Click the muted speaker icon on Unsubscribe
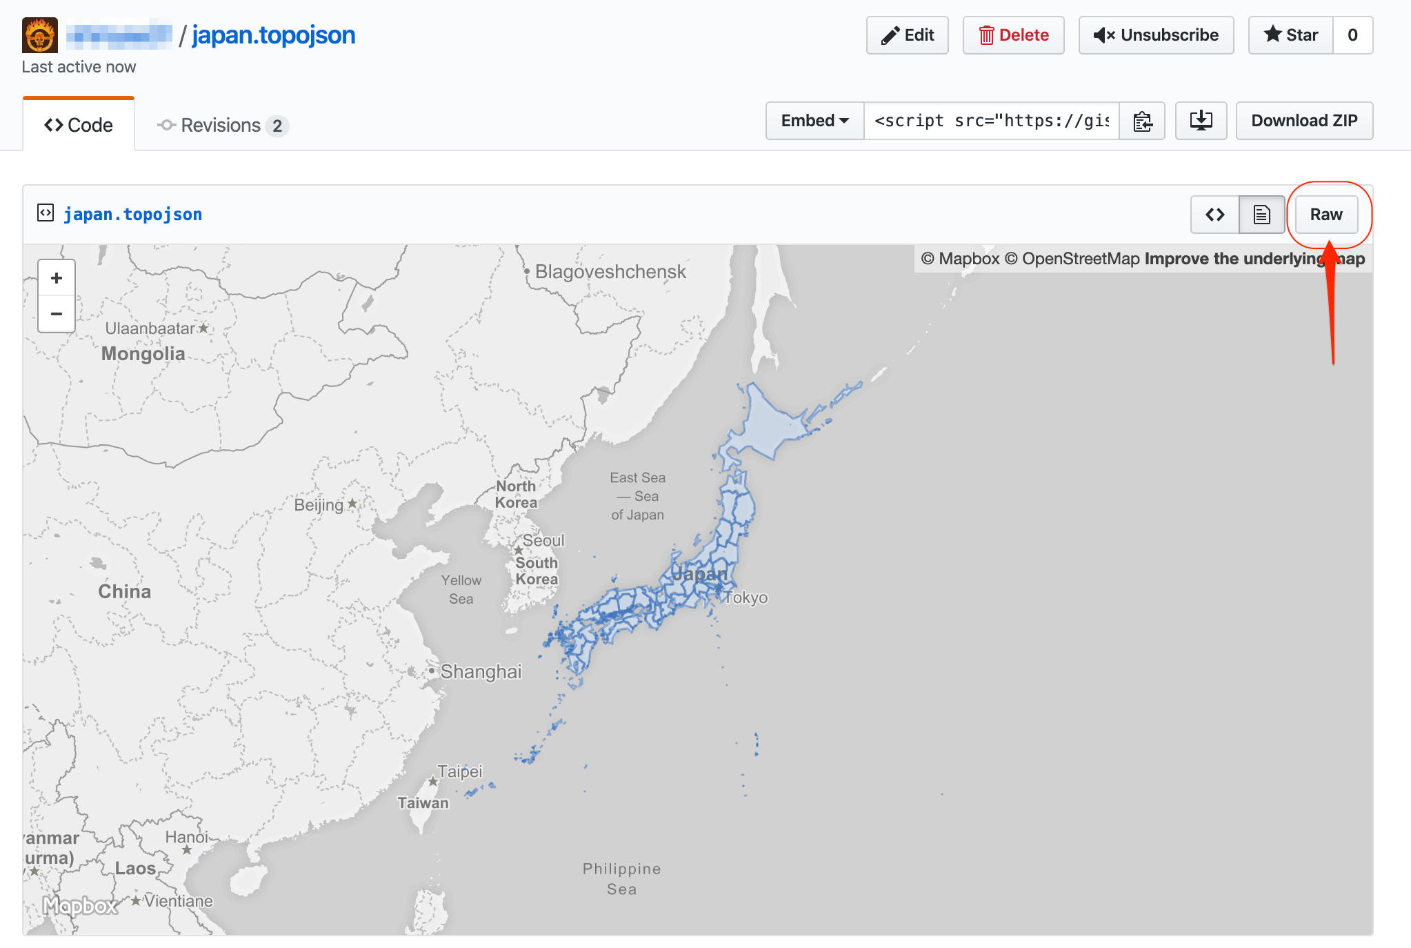 (1105, 35)
